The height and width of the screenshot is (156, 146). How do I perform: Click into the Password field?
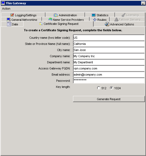(109, 81)
